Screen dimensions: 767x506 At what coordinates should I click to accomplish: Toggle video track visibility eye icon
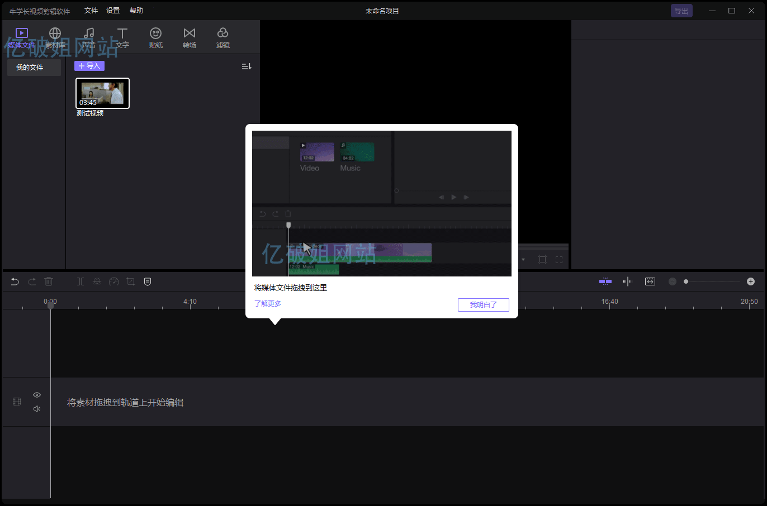point(37,395)
